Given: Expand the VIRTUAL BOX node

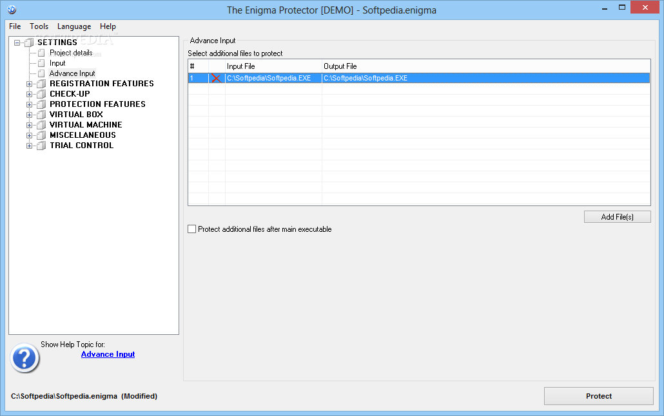Looking at the screenshot, I should [29, 115].
